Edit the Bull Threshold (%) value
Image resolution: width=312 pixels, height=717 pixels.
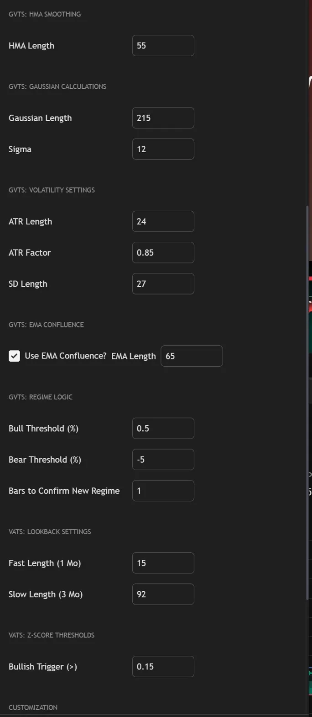163,428
